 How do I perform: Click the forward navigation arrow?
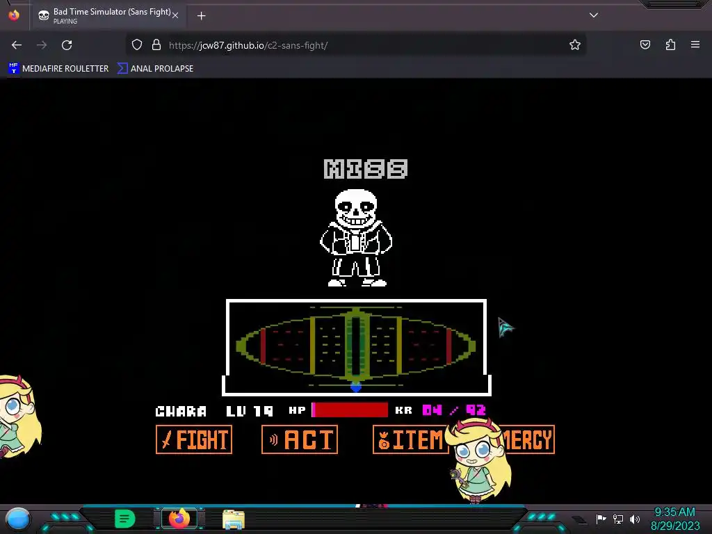42,45
